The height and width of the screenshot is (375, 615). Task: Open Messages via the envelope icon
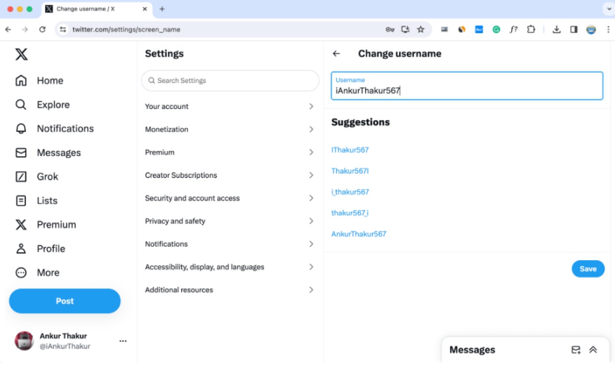click(21, 153)
